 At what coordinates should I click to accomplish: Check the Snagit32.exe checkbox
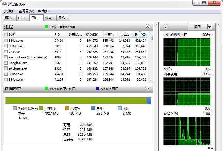click(6, 63)
